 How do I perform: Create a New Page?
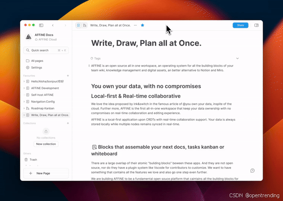click(x=46, y=173)
